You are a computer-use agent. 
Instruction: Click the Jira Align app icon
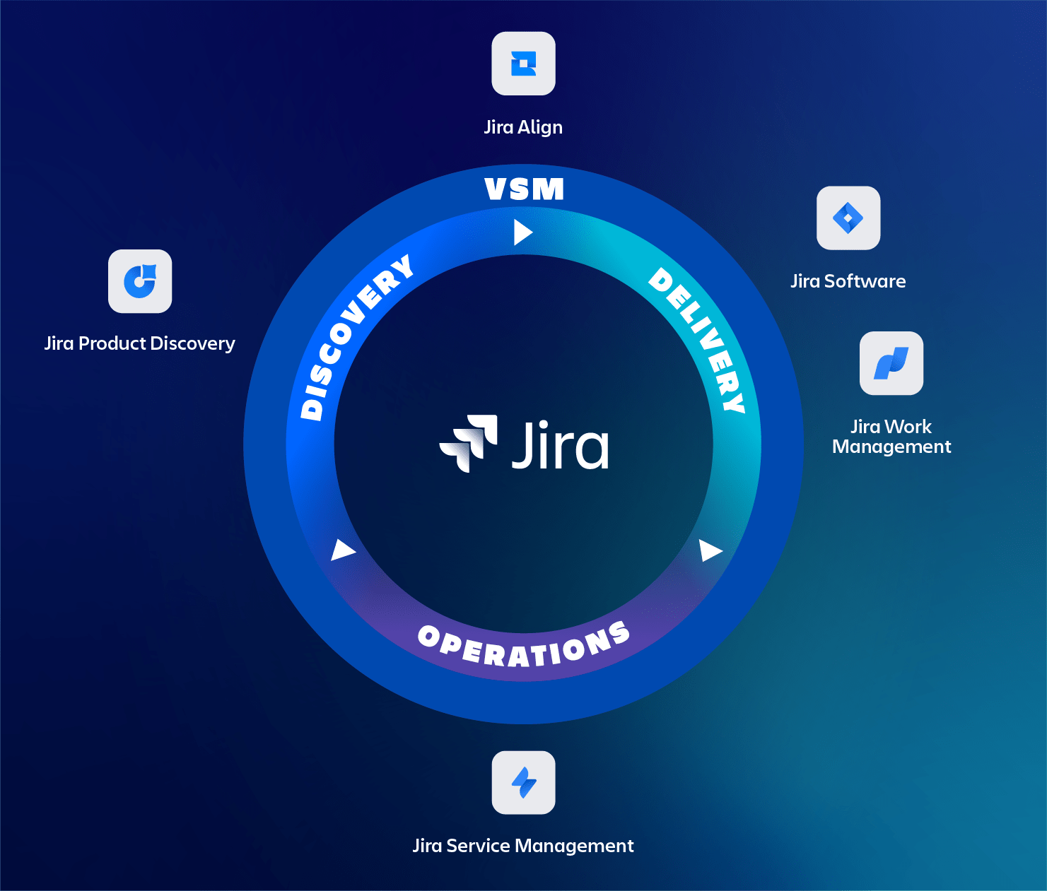pos(523,63)
